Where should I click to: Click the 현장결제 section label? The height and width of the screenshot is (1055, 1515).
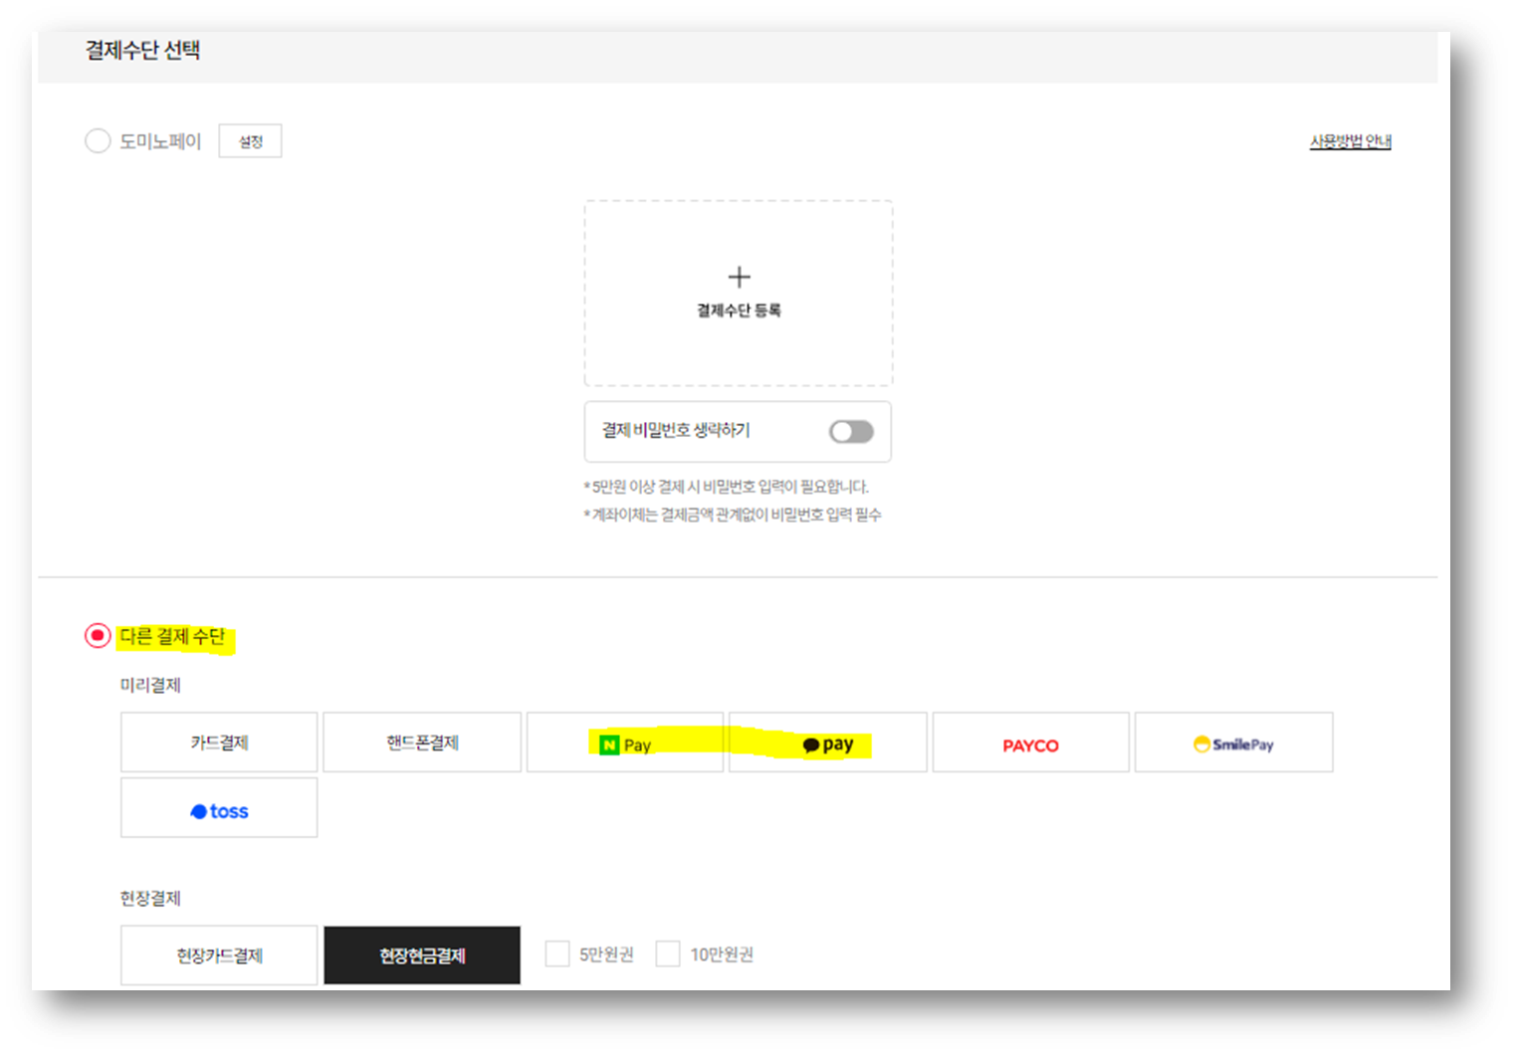150,898
